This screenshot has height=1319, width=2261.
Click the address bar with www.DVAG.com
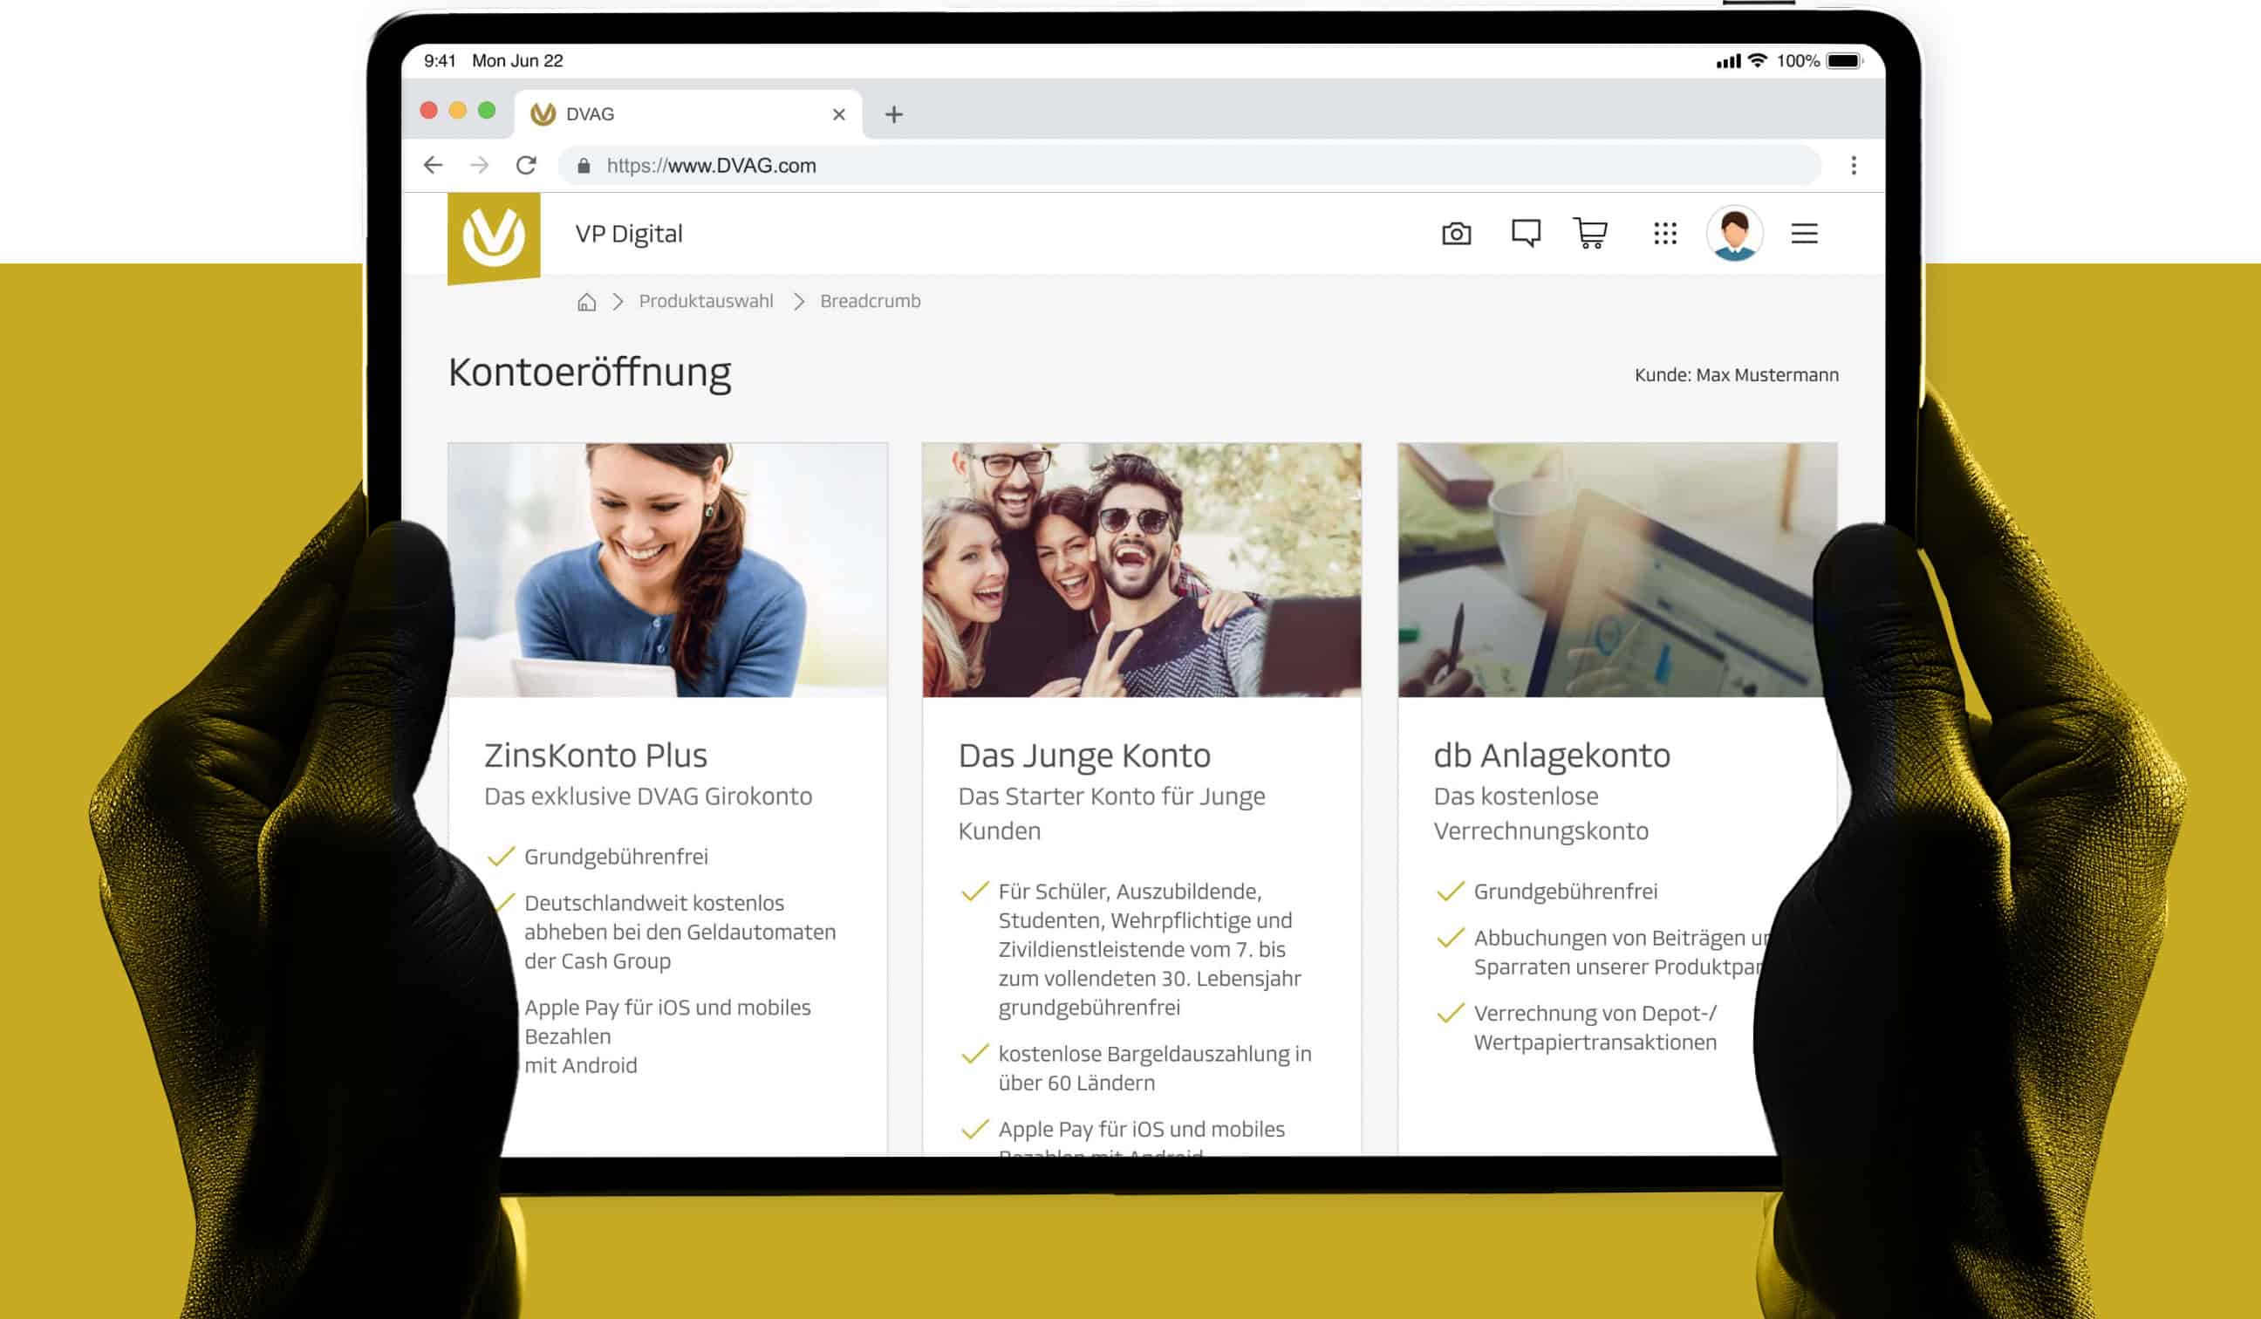coord(1190,165)
